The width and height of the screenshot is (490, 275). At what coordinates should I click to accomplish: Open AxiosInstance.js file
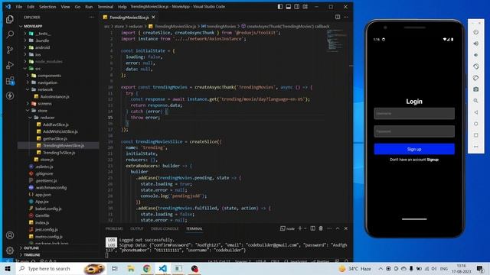tap(54, 97)
